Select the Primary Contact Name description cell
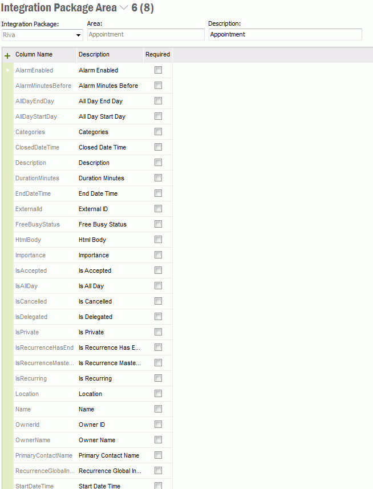This screenshot has height=489, width=373. tap(109, 455)
